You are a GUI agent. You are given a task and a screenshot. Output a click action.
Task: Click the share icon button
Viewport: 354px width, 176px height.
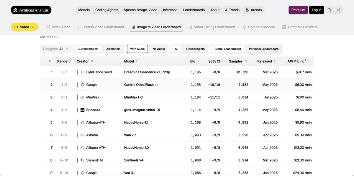point(339,10)
